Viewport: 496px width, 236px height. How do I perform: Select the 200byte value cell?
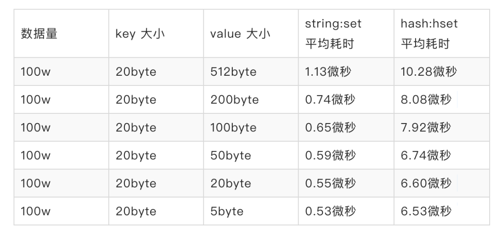[234, 100]
